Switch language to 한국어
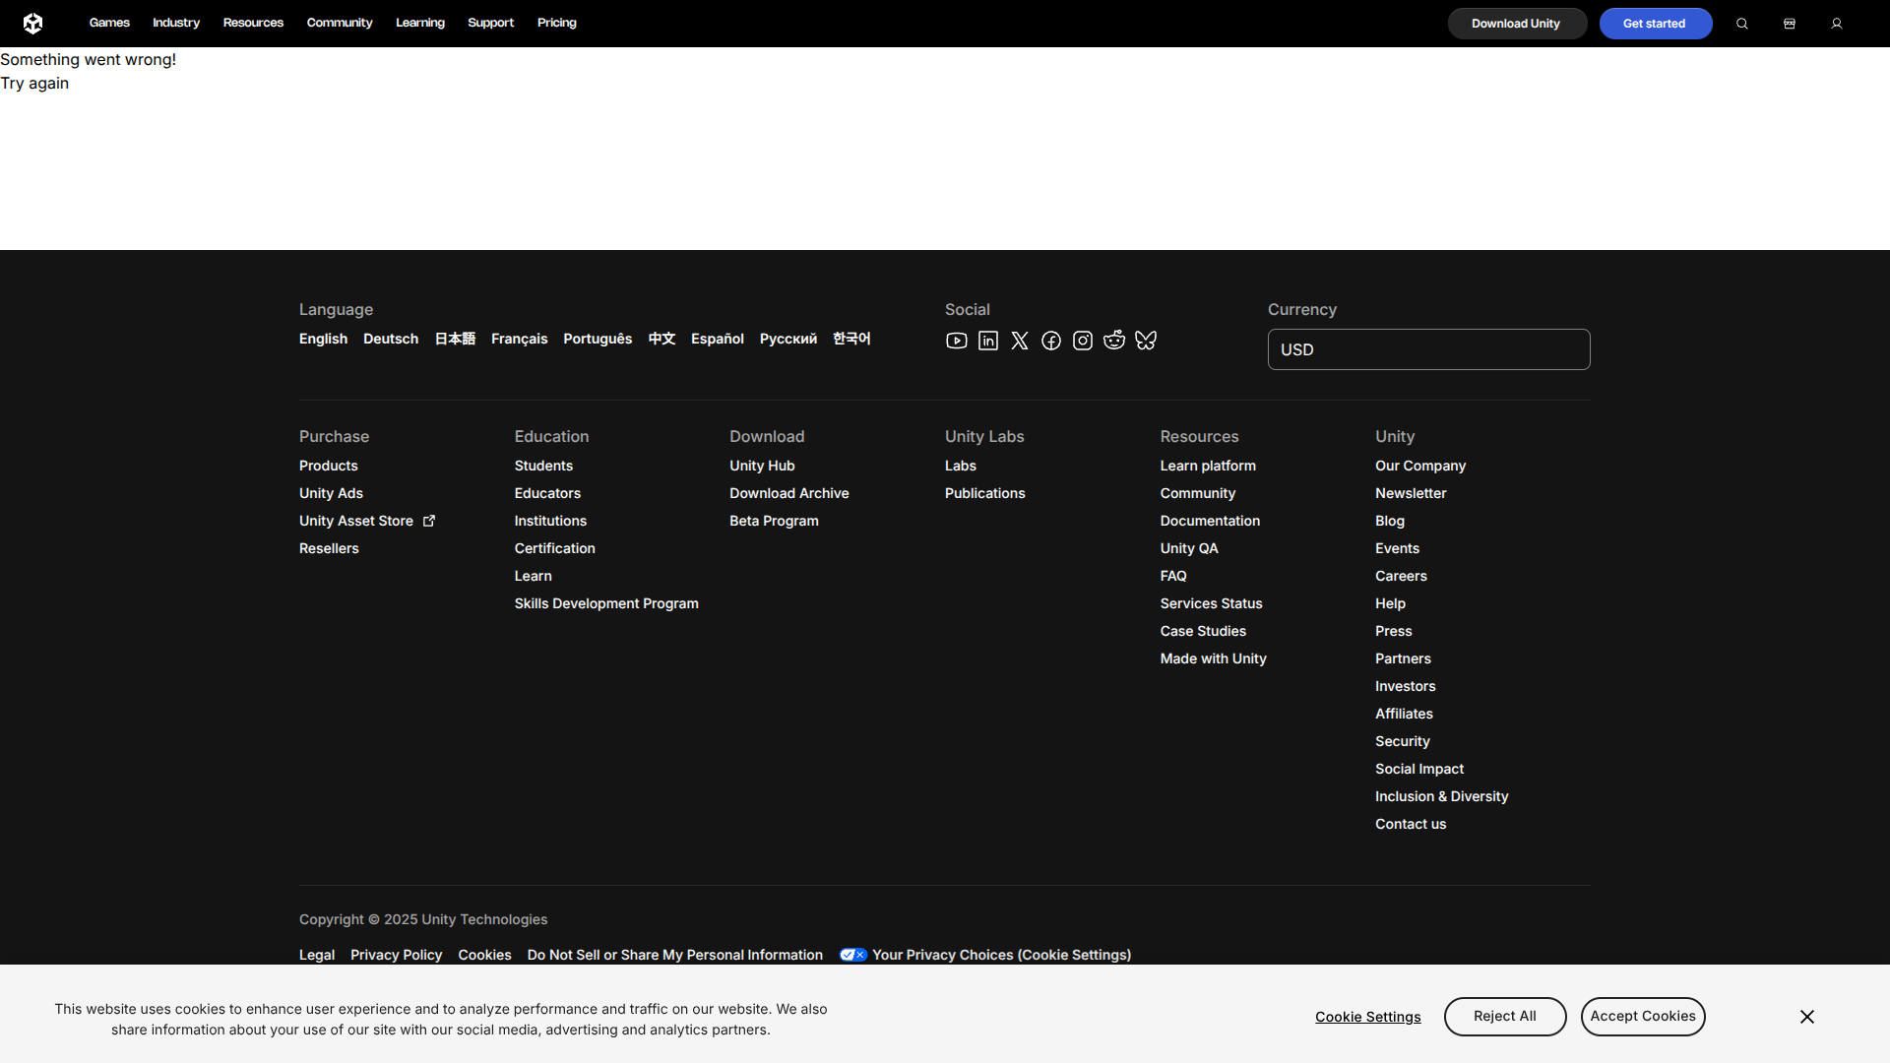 [851, 339]
